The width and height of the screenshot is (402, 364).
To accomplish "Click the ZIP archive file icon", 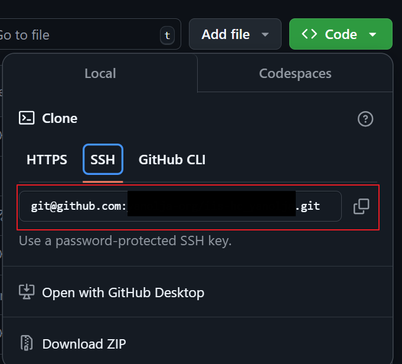I will (27, 343).
